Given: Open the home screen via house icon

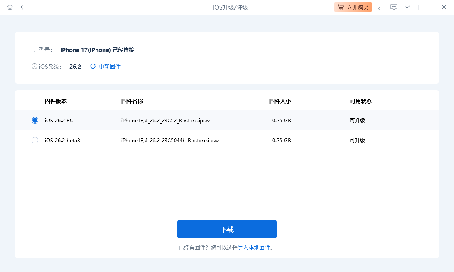Looking at the screenshot, I should click(x=10, y=7).
